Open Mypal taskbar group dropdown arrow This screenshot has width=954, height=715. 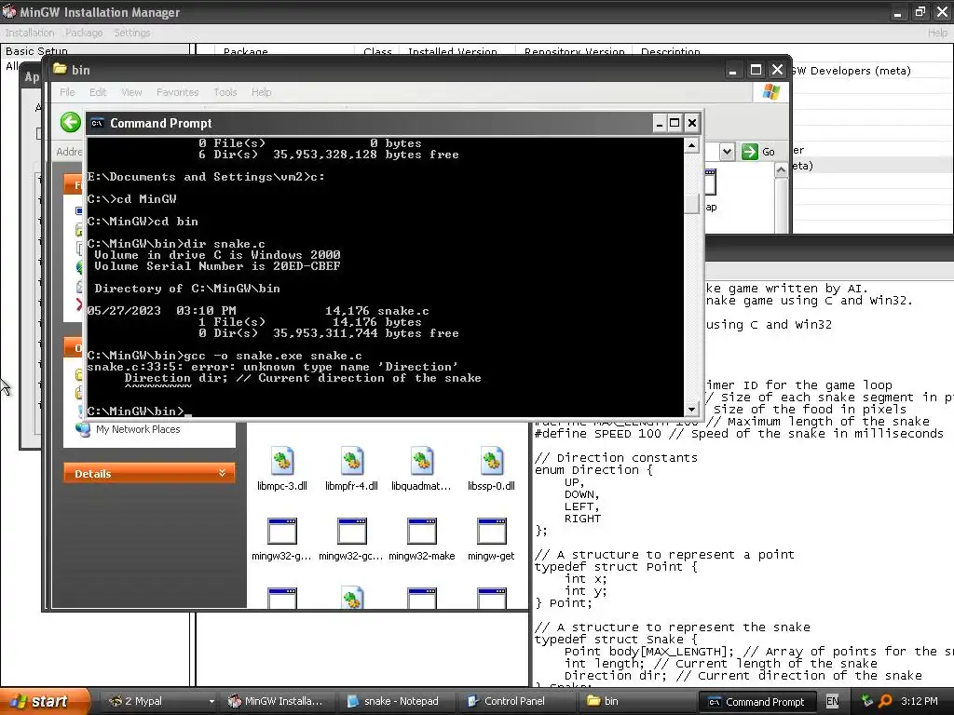pos(211,702)
